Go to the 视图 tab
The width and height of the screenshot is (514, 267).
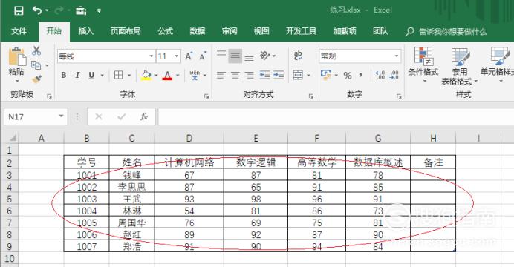click(261, 31)
